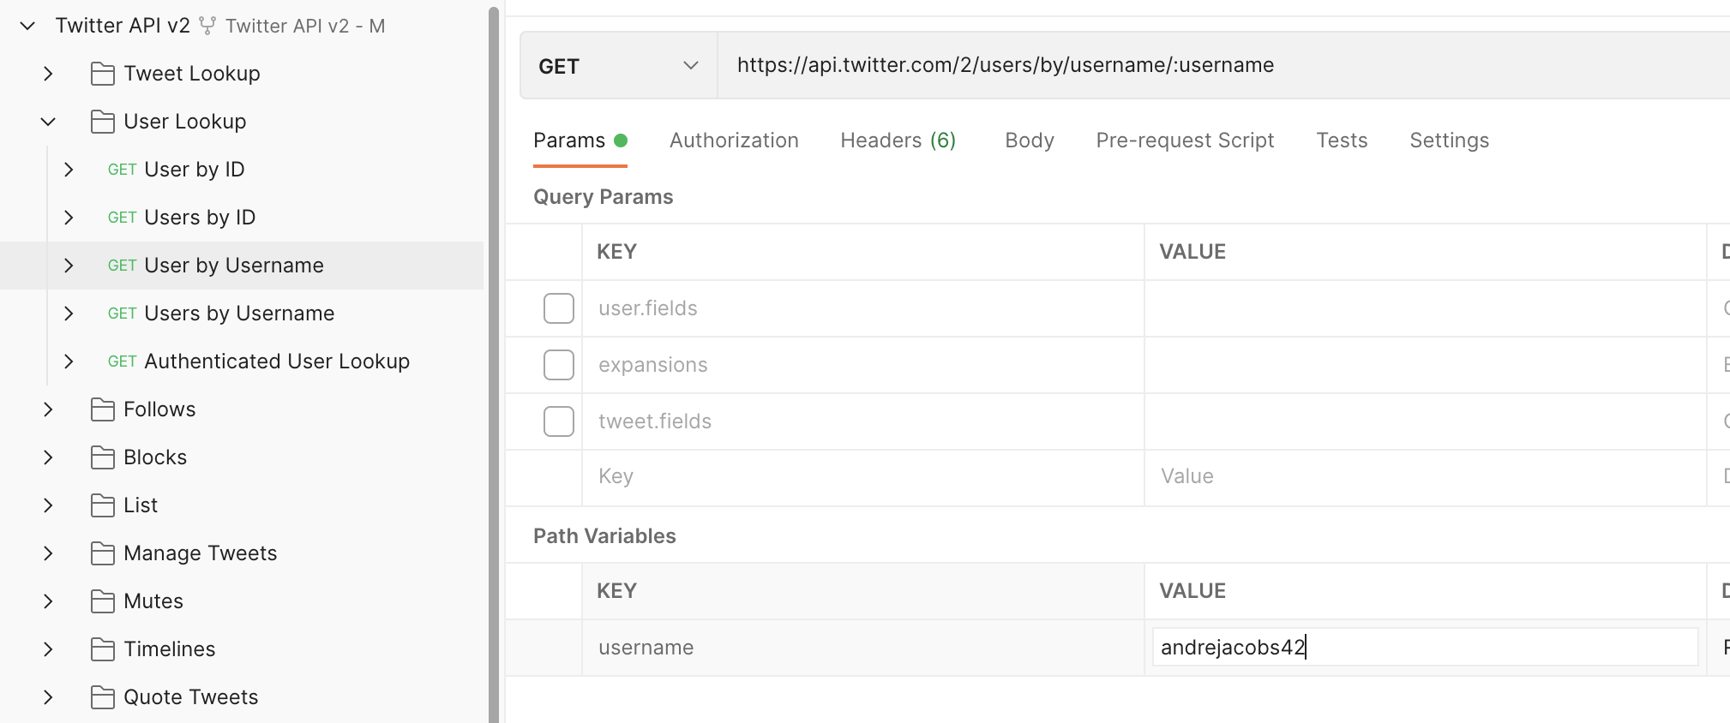
Task: Expand the Users by Username request chevron
Action: pos(69,314)
